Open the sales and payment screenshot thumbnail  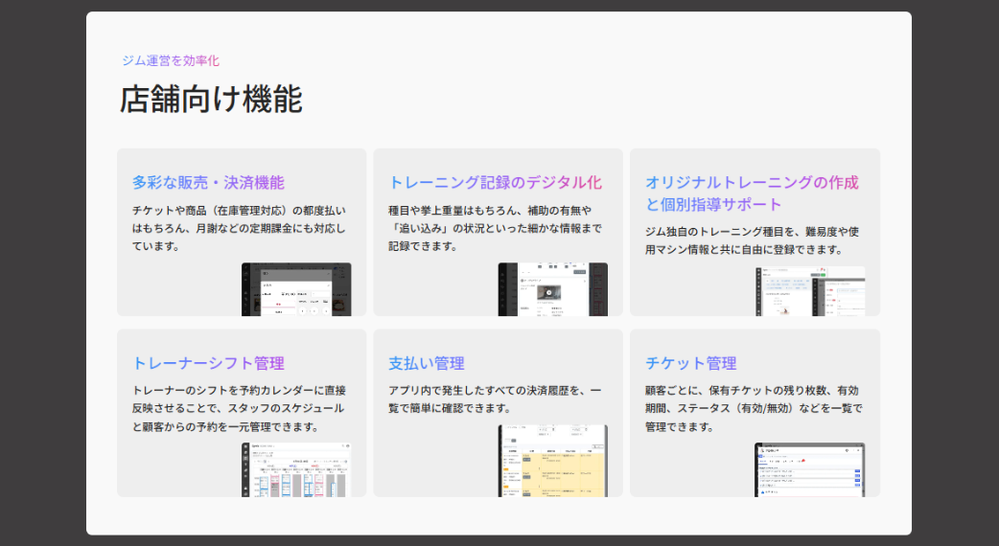[x=296, y=289]
